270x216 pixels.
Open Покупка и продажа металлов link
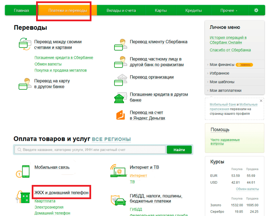coord(60,70)
